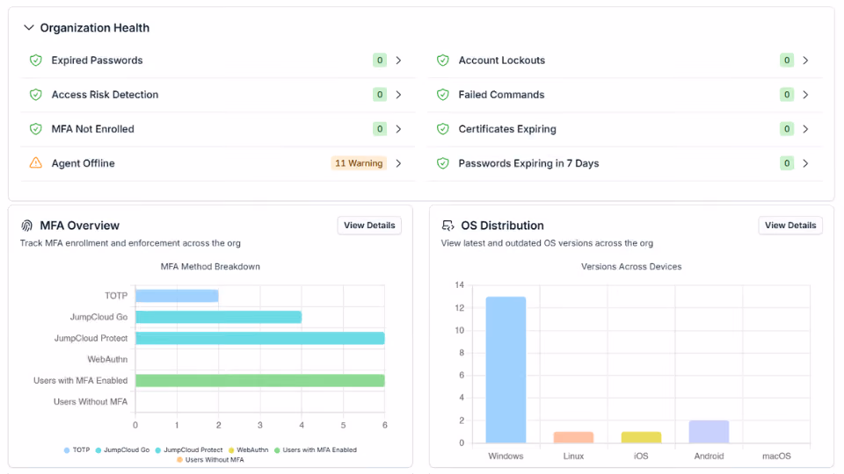Click the MFA Method Breakdown chart title

(x=210, y=267)
